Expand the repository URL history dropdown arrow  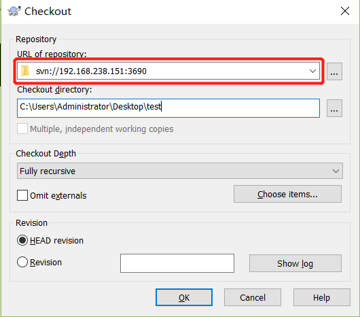pos(312,71)
